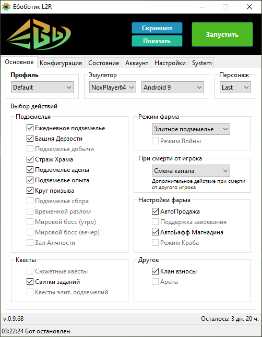Viewport: 262px width, 337px height.
Task: Open Режим фарма Элитное подземелье dropdown
Action: pos(191,129)
